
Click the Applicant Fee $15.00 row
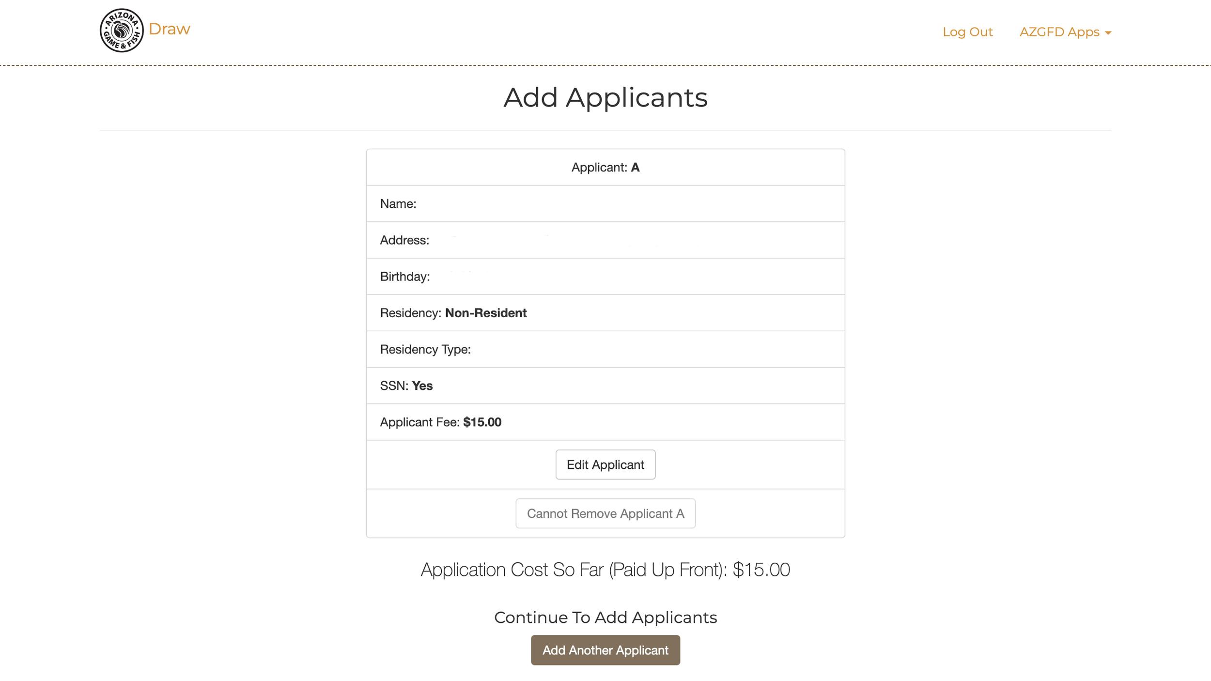[605, 421]
